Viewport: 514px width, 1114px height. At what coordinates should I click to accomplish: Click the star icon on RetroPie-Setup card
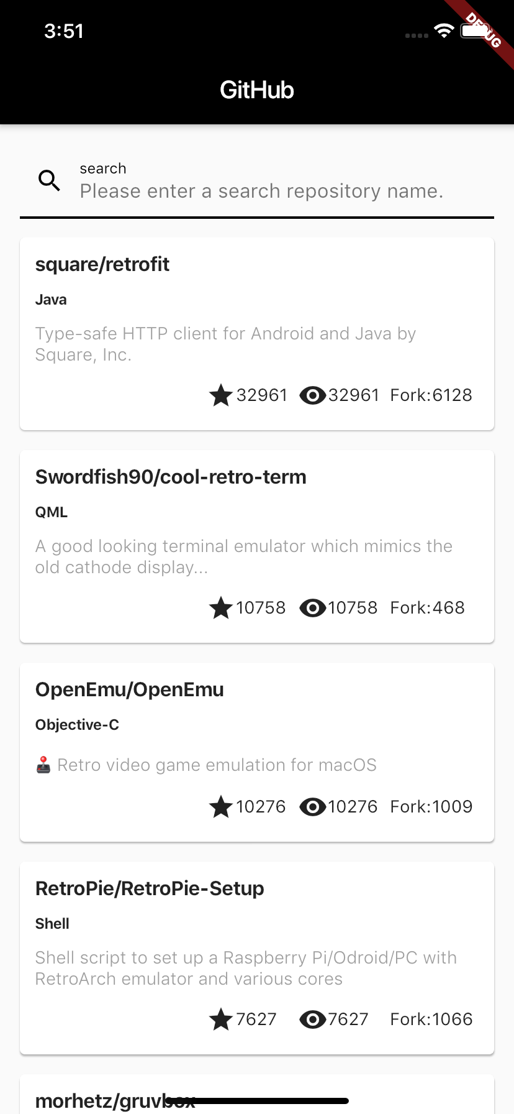coord(221,1019)
